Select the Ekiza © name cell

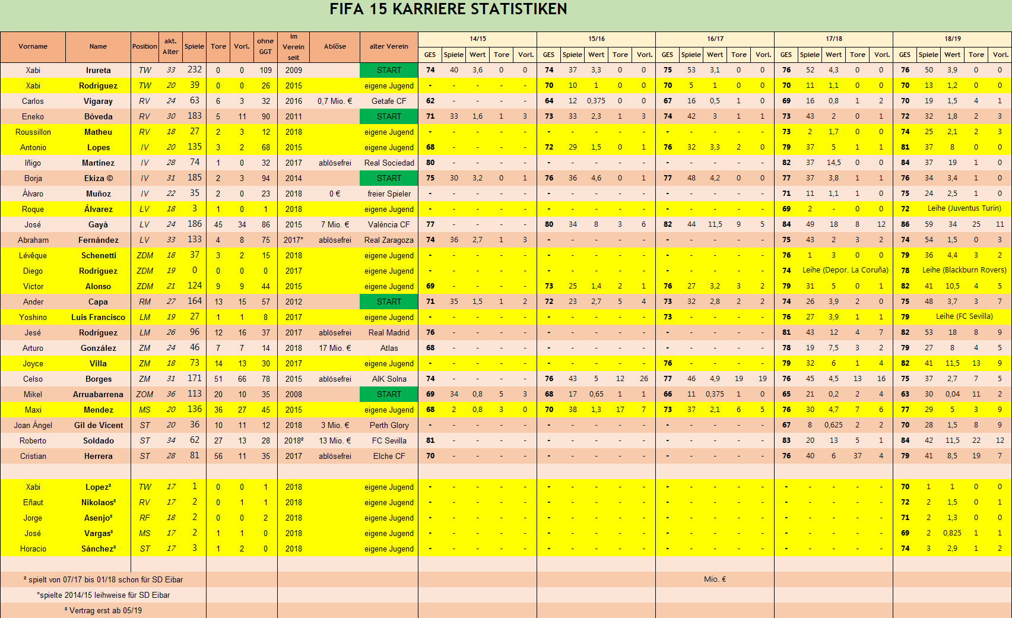pyautogui.click(x=99, y=178)
